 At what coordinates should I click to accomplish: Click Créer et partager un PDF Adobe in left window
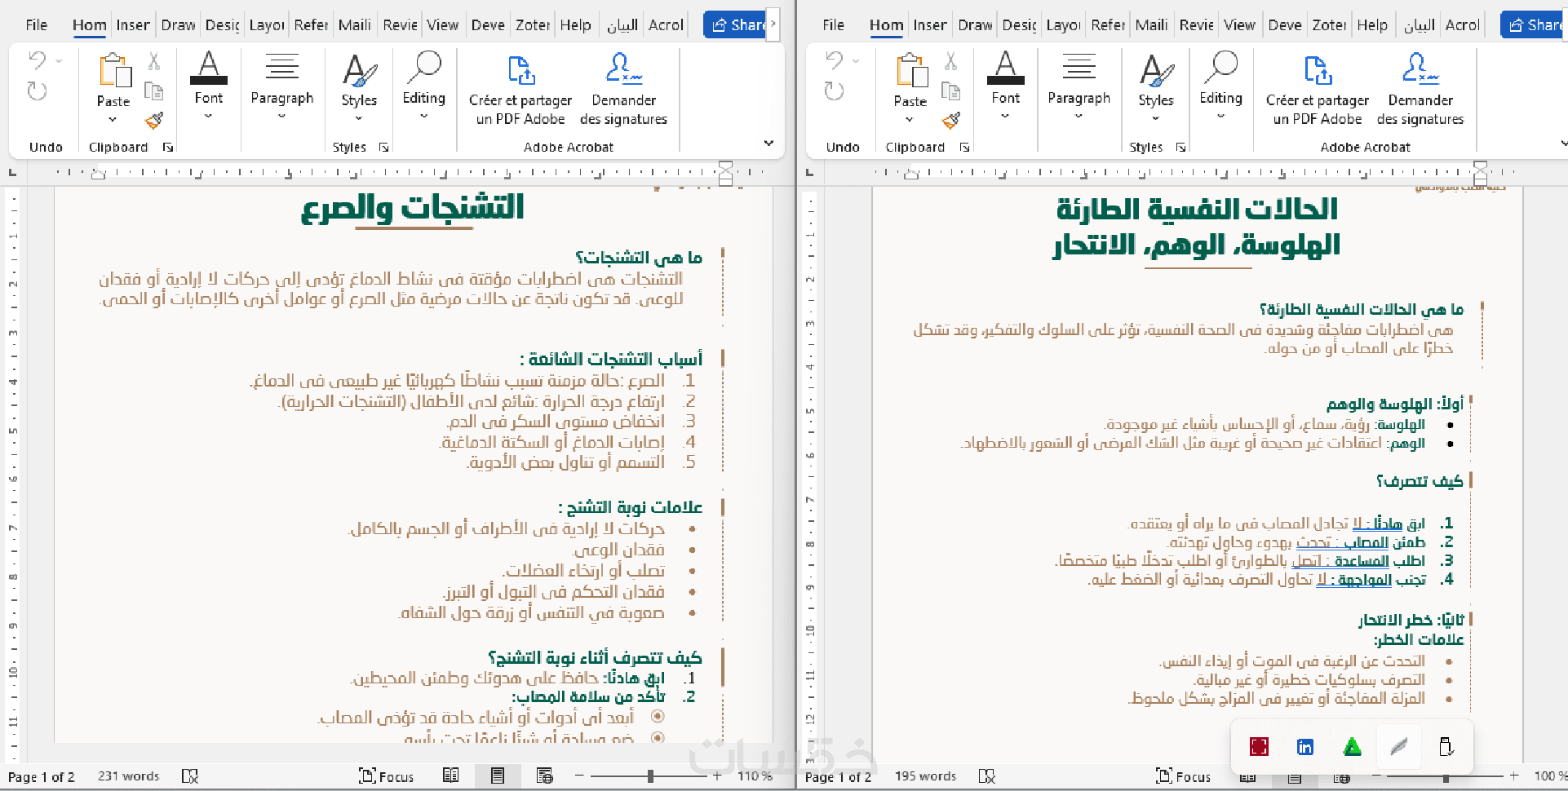[x=520, y=88]
